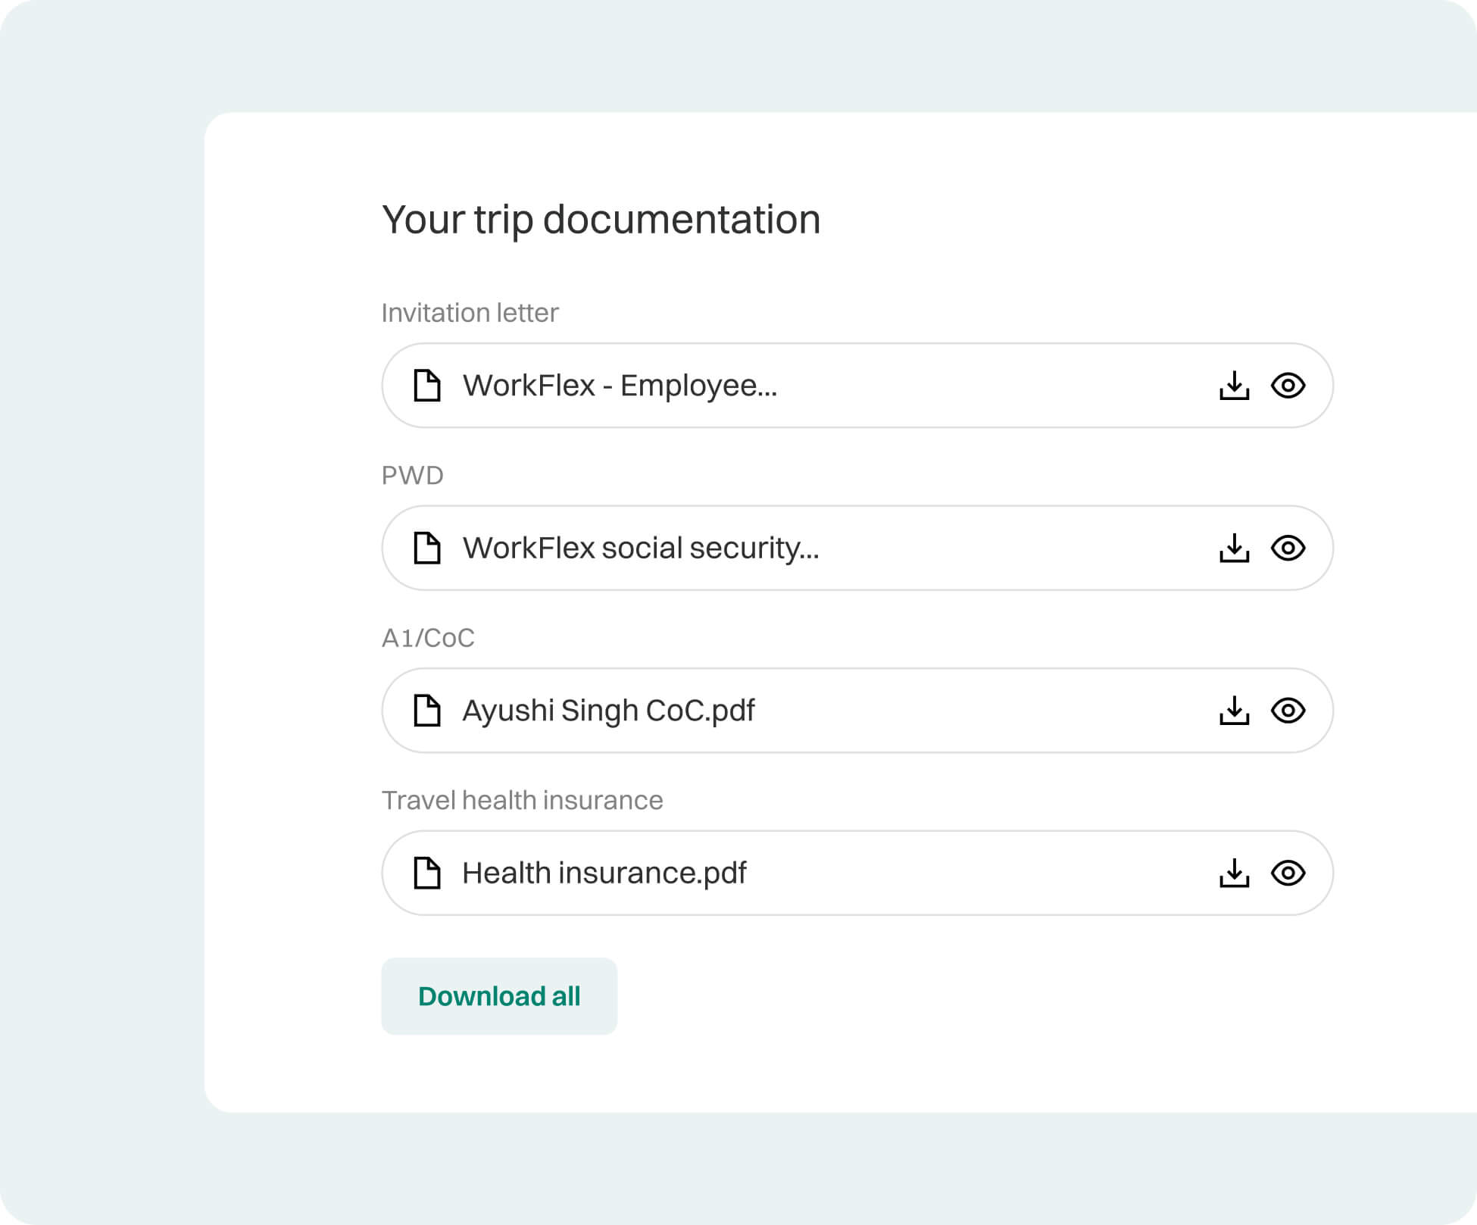Download the WorkFlex - Employee invitation letter
Image resolution: width=1477 pixels, height=1225 pixels.
point(1234,386)
